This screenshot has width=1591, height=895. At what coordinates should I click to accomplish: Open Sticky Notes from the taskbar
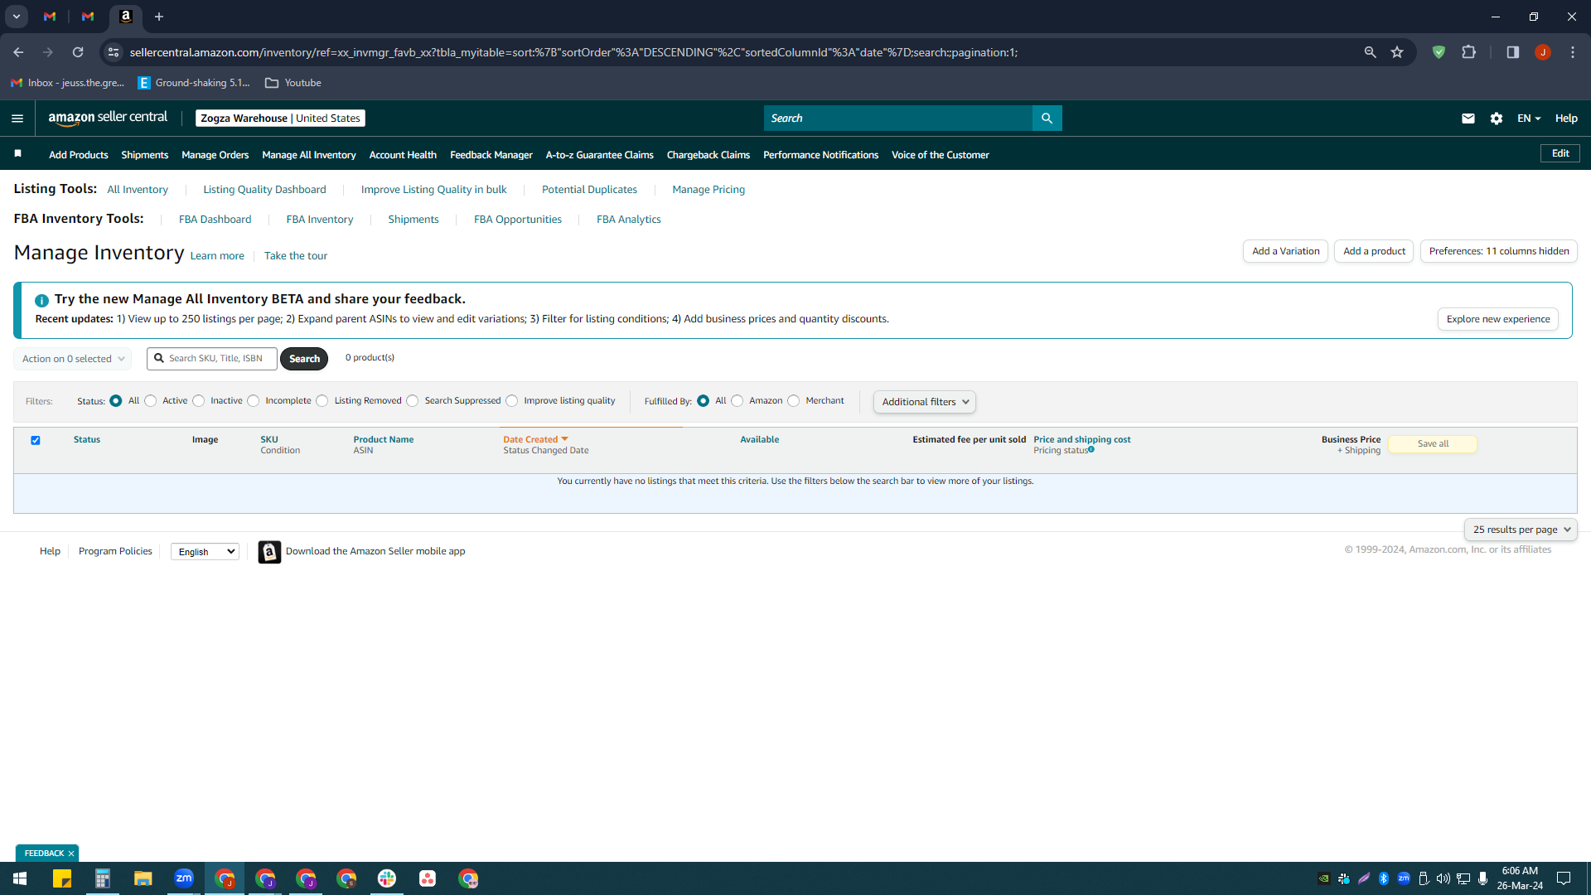pos(62,878)
